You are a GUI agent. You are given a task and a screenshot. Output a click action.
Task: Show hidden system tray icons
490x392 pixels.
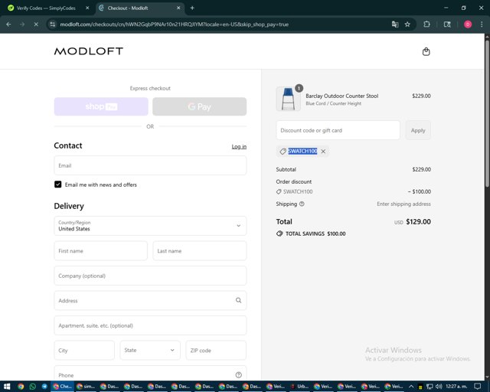click(411, 387)
